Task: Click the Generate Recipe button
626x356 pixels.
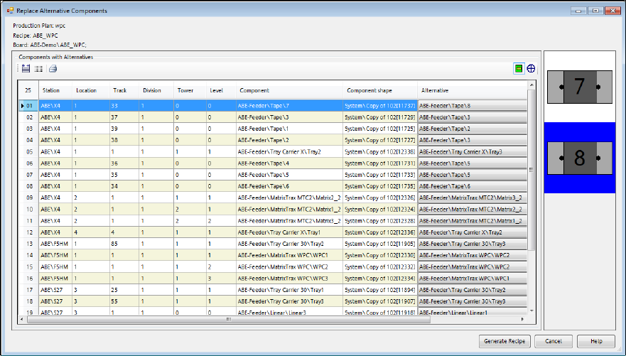Action: point(503,341)
